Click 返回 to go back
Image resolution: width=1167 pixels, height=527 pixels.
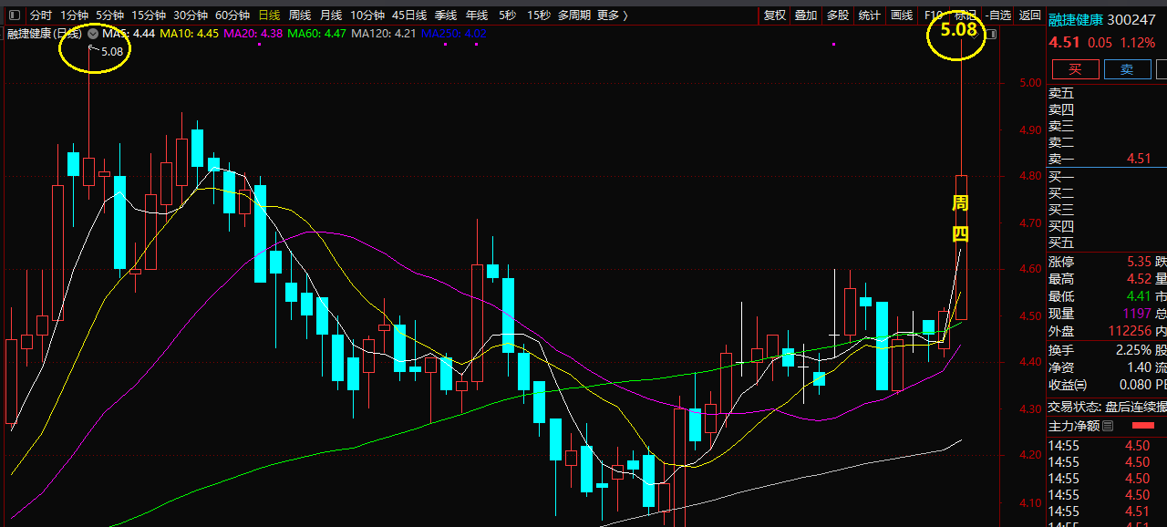(1030, 15)
